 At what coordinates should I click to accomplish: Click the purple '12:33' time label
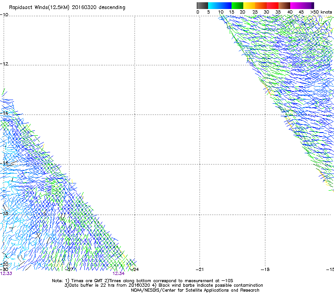[x=6, y=274]
